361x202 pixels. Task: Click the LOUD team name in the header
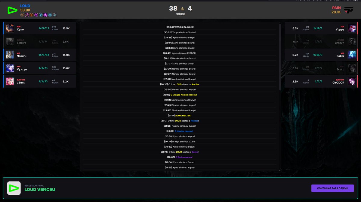[25, 6]
